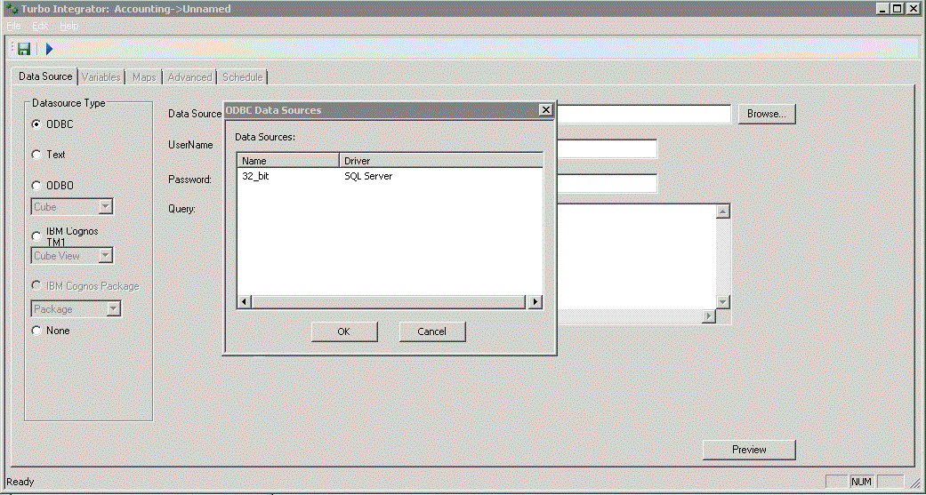Switch to the Data Source tab
This screenshot has height=495, width=926.
[44, 76]
